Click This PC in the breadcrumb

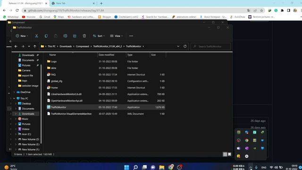click(x=51, y=46)
